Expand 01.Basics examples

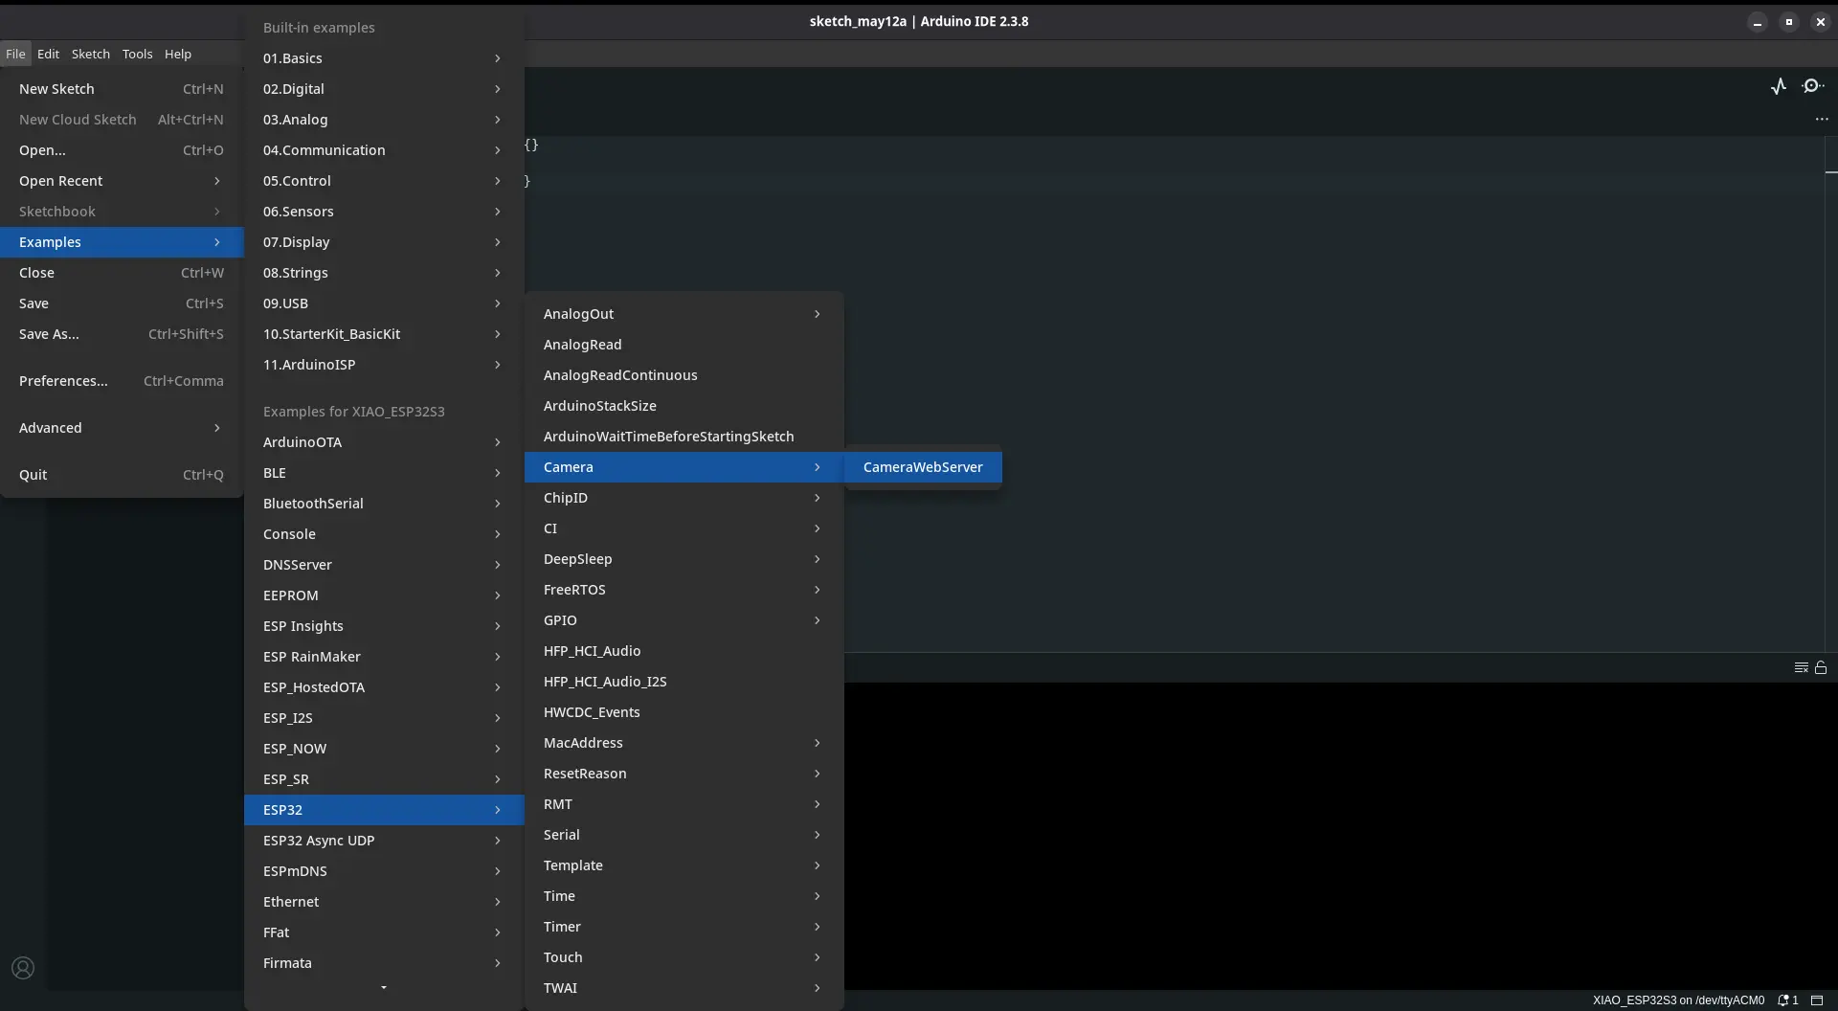point(384,58)
